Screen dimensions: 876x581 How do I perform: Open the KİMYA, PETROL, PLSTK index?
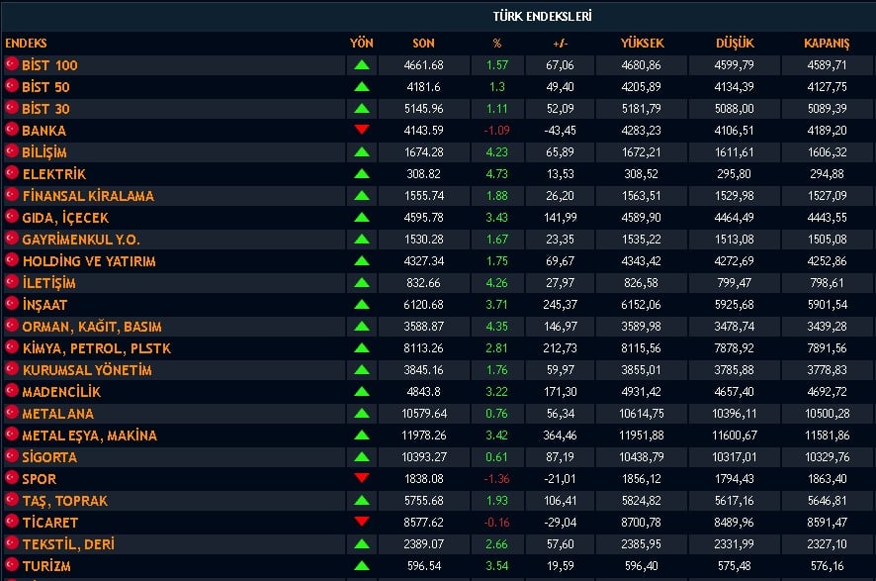coord(97,349)
